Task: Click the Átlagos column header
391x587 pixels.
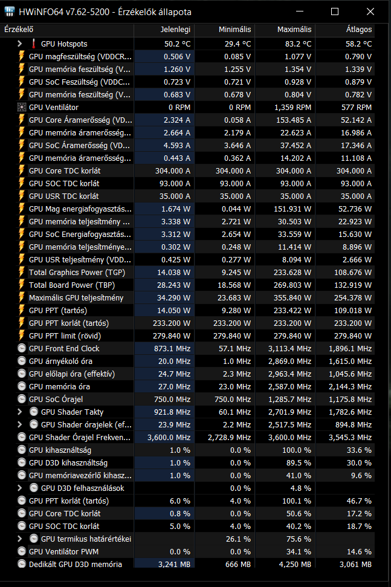Action: (x=345, y=29)
